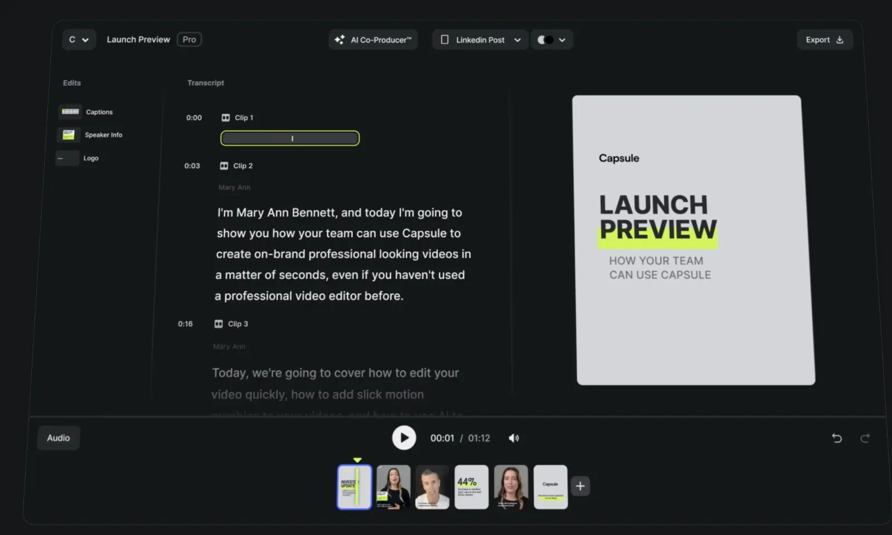The height and width of the screenshot is (535, 892).
Task: Click the Logo thumbnail icon
Action: click(67, 158)
